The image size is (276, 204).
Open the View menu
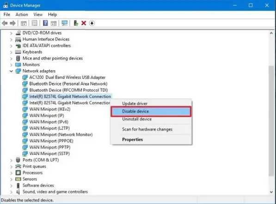(x=38, y=14)
